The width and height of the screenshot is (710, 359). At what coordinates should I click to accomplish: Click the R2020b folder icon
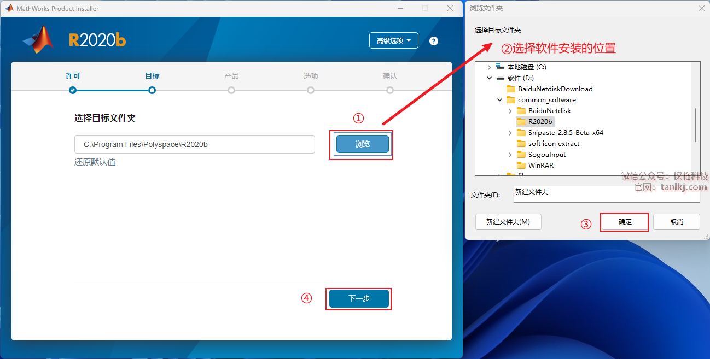521,121
